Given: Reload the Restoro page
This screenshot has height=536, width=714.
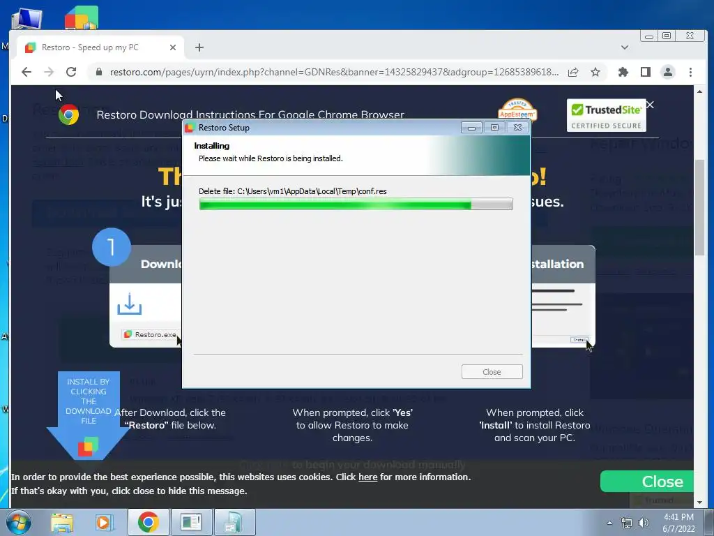Looking at the screenshot, I should (x=71, y=72).
